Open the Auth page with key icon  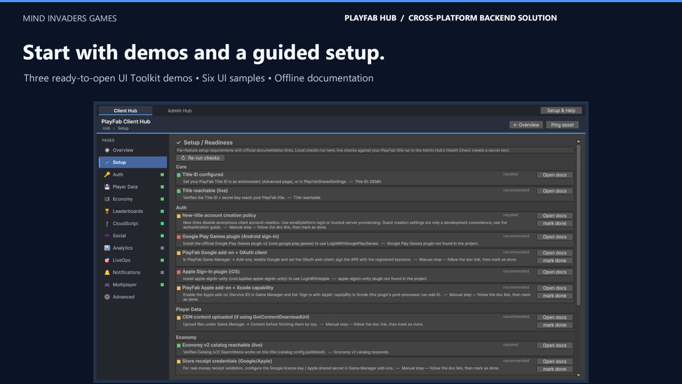133,175
